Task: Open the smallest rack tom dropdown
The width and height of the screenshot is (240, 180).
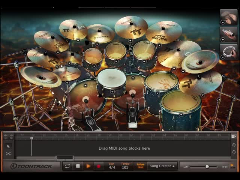Action: [94, 66]
